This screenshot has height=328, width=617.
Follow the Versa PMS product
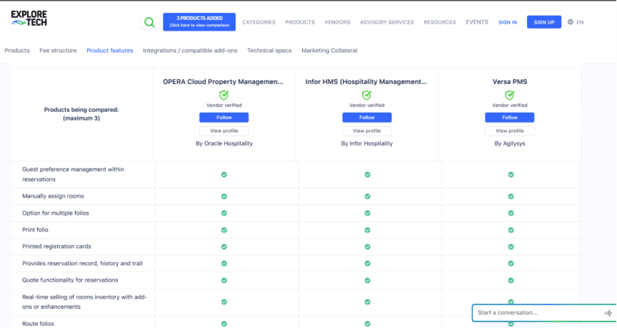click(510, 118)
